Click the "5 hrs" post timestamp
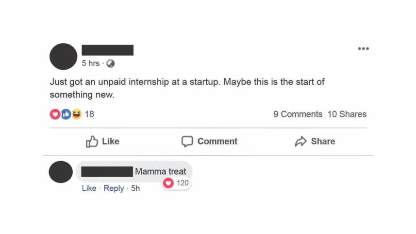Screen dimensions: 416x234 (90, 64)
